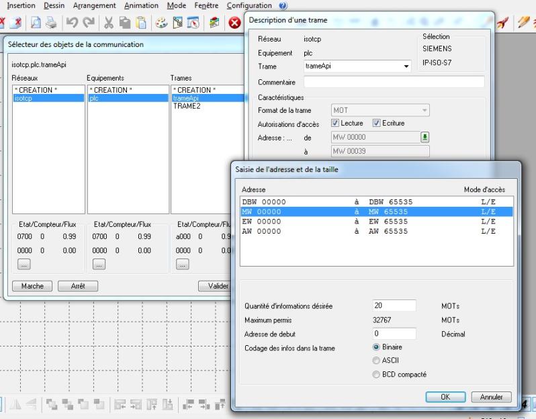The height and width of the screenshot is (419, 536).
Task: Click the Cut scissors icon
Action: [107, 22]
